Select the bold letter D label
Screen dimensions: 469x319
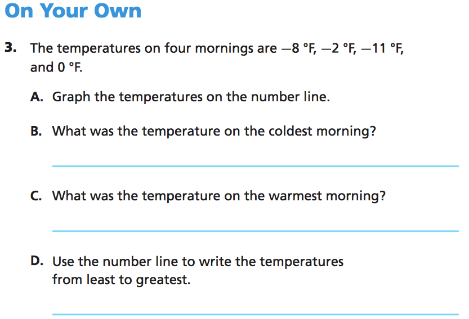37,261
